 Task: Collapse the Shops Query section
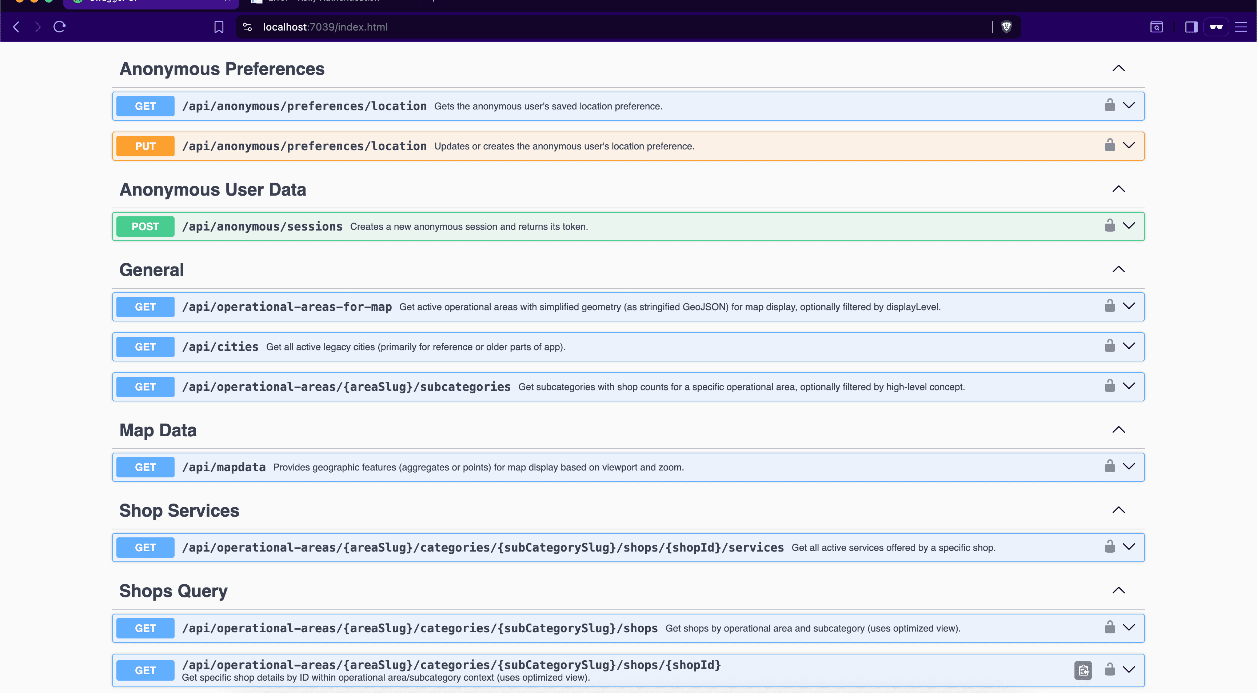coord(1118,590)
